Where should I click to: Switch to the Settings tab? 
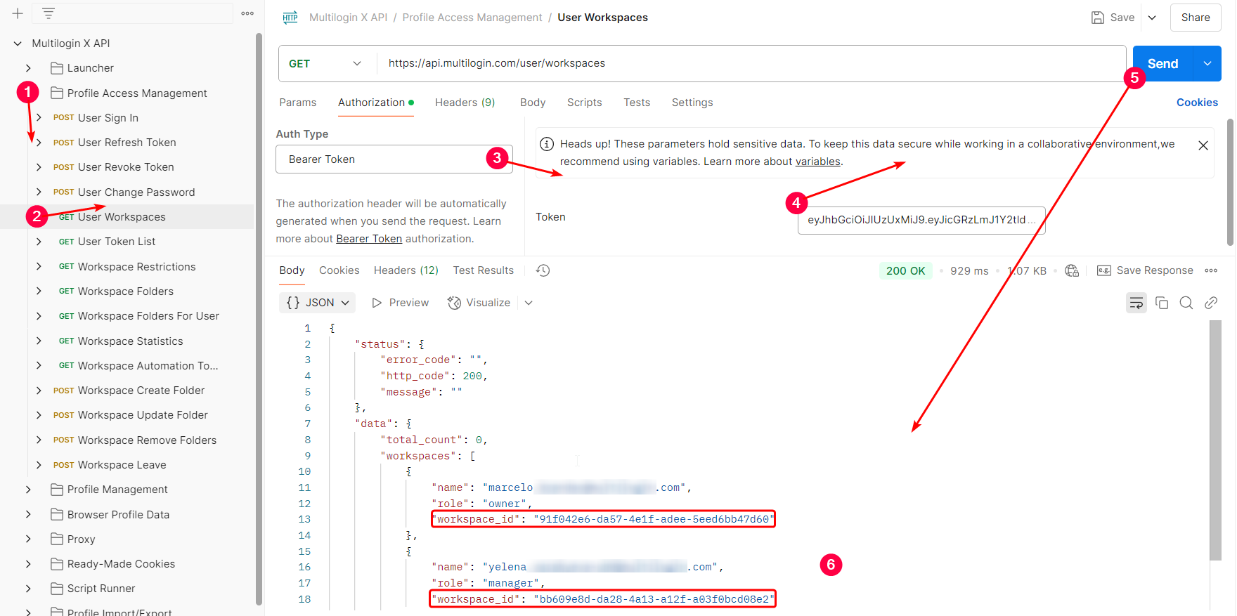[692, 103]
